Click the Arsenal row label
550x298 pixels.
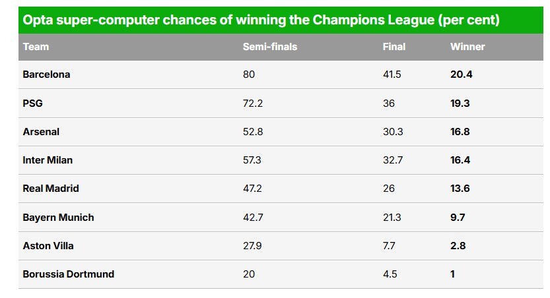41,132
